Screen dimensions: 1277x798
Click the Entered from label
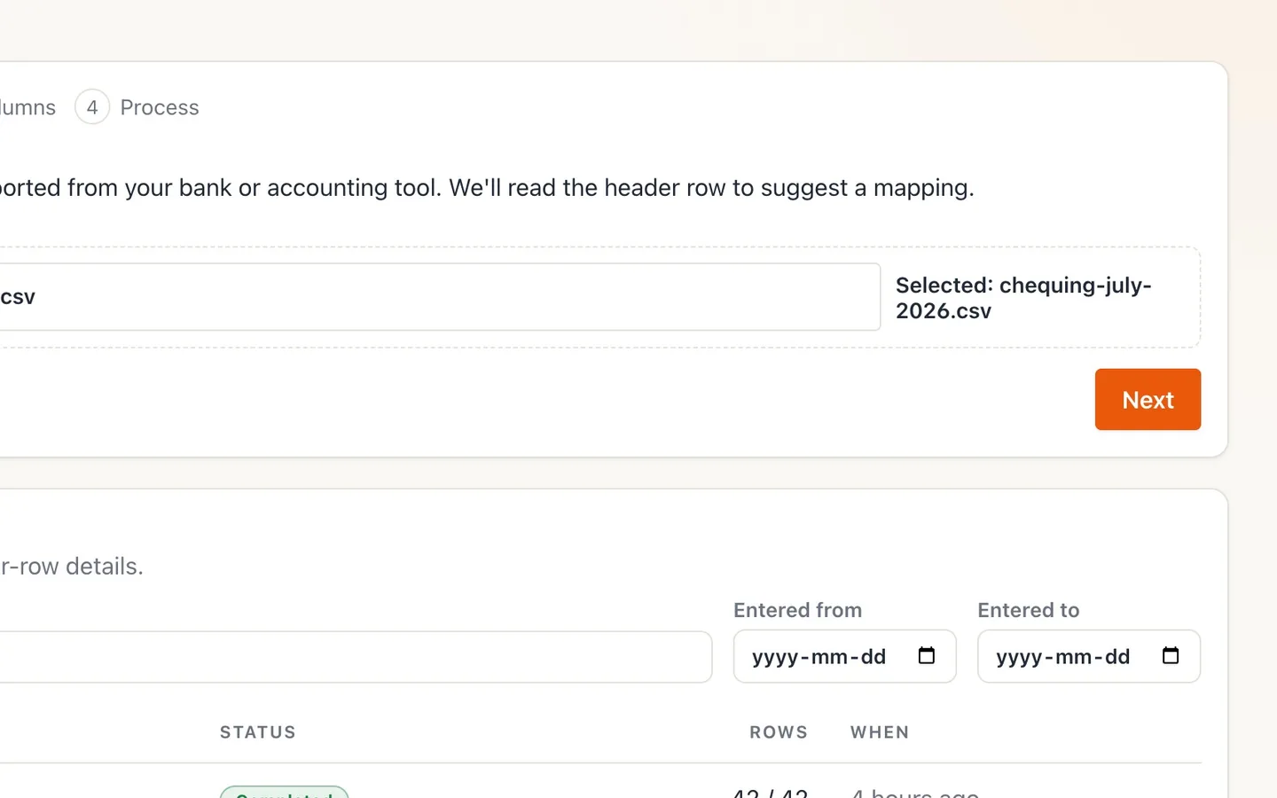tap(797, 610)
